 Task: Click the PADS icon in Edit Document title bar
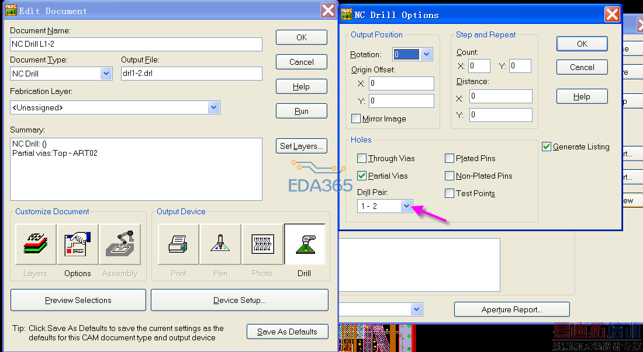11,10
